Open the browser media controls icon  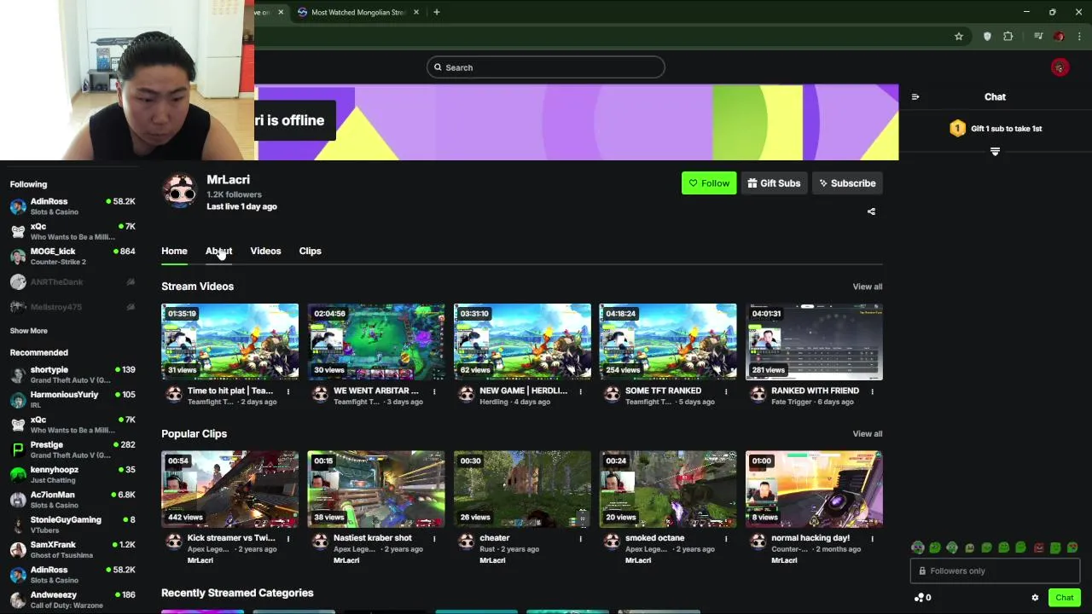pyautogui.click(x=1038, y=37)
